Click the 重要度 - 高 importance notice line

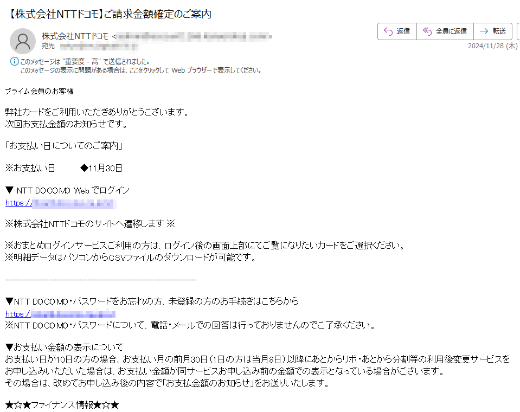pos(85,62)
